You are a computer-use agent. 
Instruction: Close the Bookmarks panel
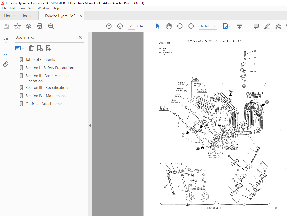(x=80, y=37)
